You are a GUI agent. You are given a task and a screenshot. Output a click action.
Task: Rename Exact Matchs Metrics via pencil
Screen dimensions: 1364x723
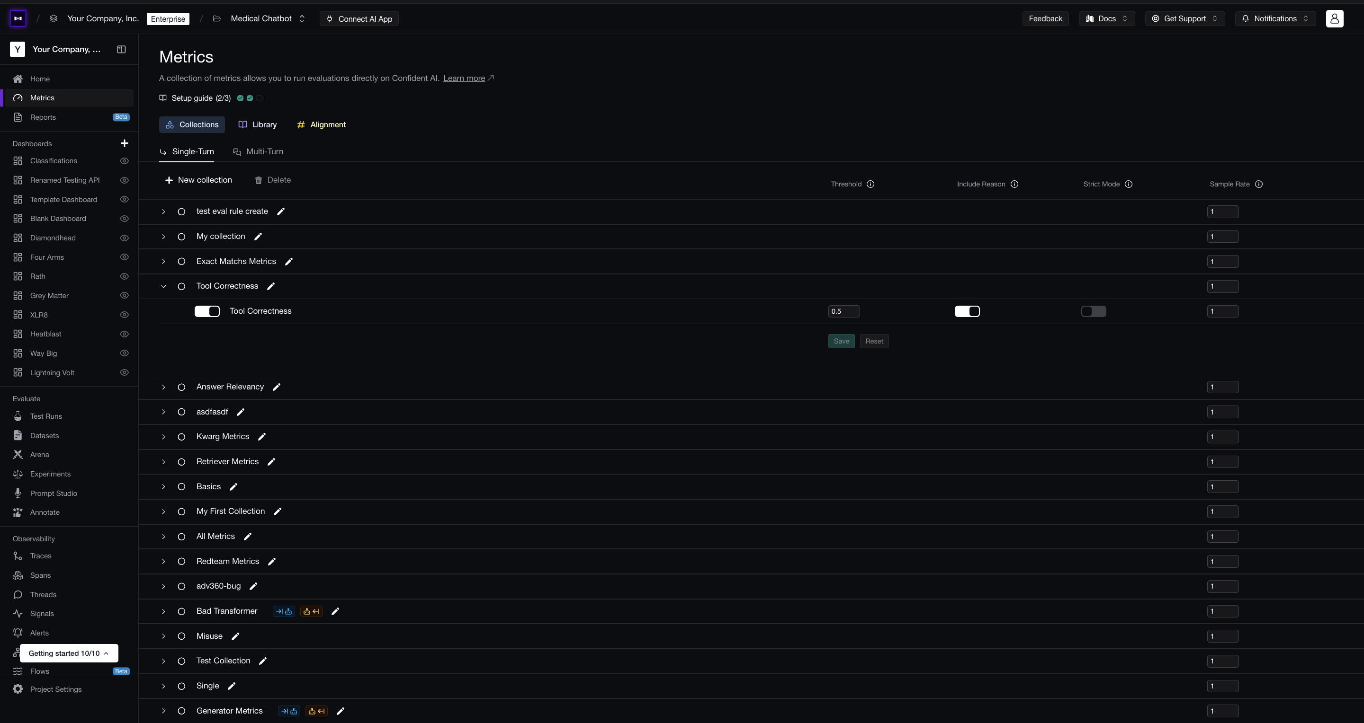click(x=289, y=261)
